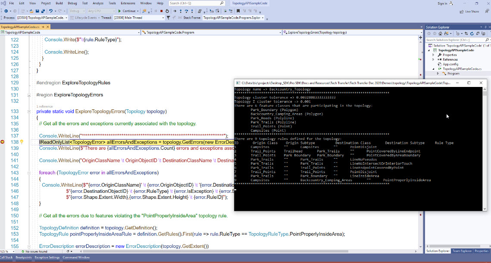Click the Sign in link
The height and width of the screenshot is (263, 491).
click(443, 3)
